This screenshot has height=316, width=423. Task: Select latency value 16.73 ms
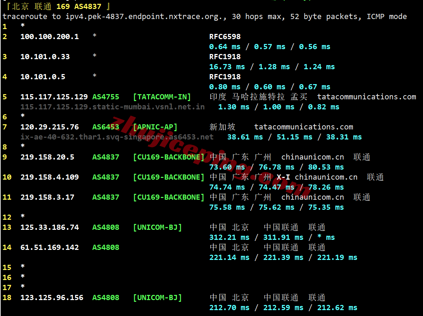[227, 66]
